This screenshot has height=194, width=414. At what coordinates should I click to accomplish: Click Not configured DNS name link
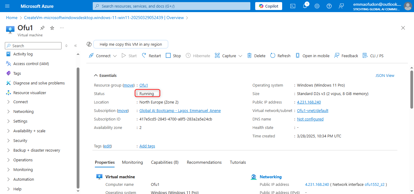tap(310, 119)
